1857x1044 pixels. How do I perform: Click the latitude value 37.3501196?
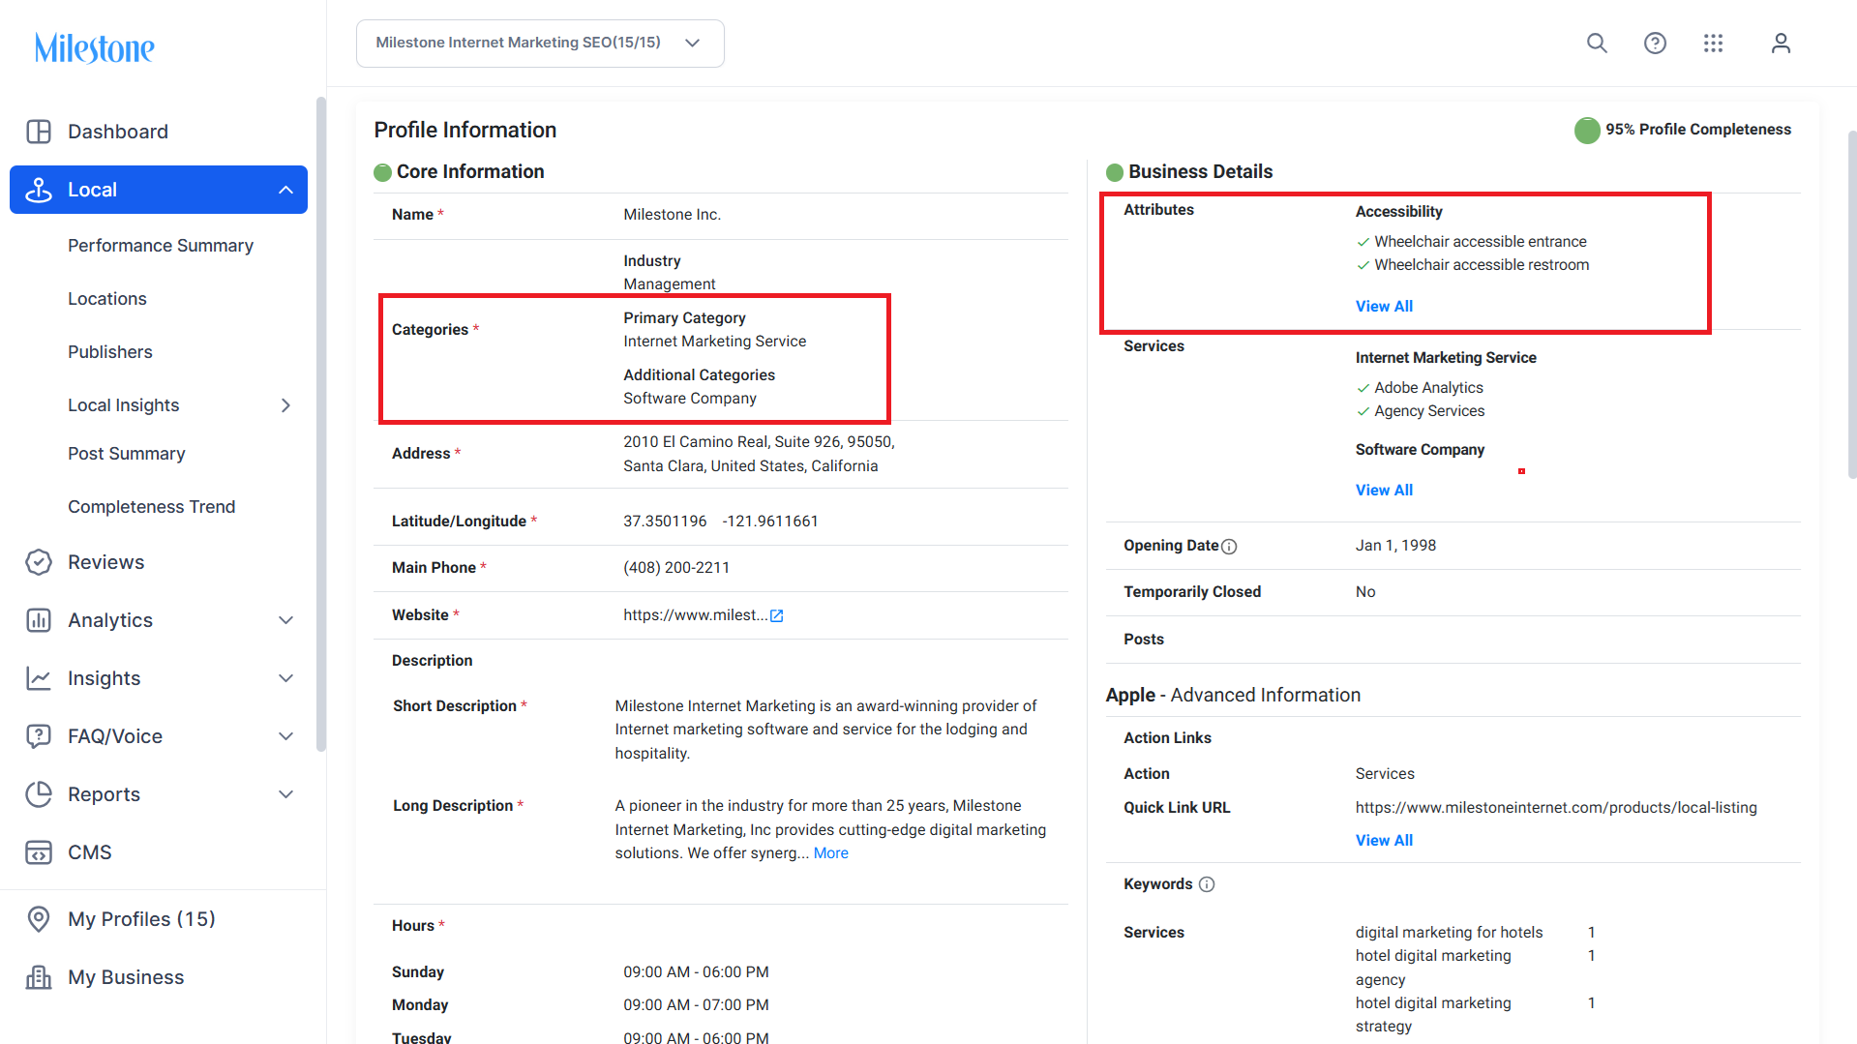pos(665,522)
